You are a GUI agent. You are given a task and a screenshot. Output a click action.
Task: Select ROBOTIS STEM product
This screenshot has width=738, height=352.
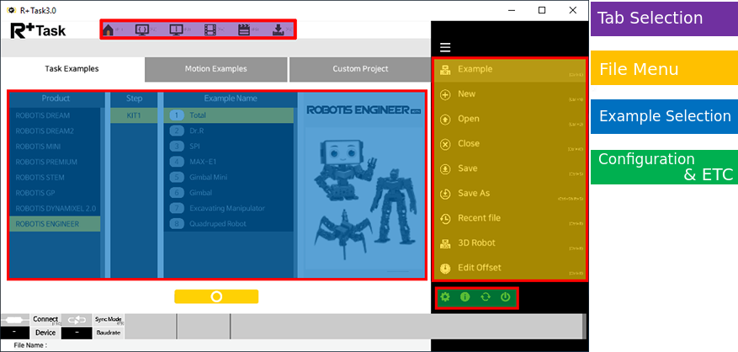(55, 178)
